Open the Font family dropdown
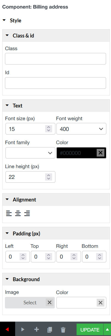 coord(30,153)
